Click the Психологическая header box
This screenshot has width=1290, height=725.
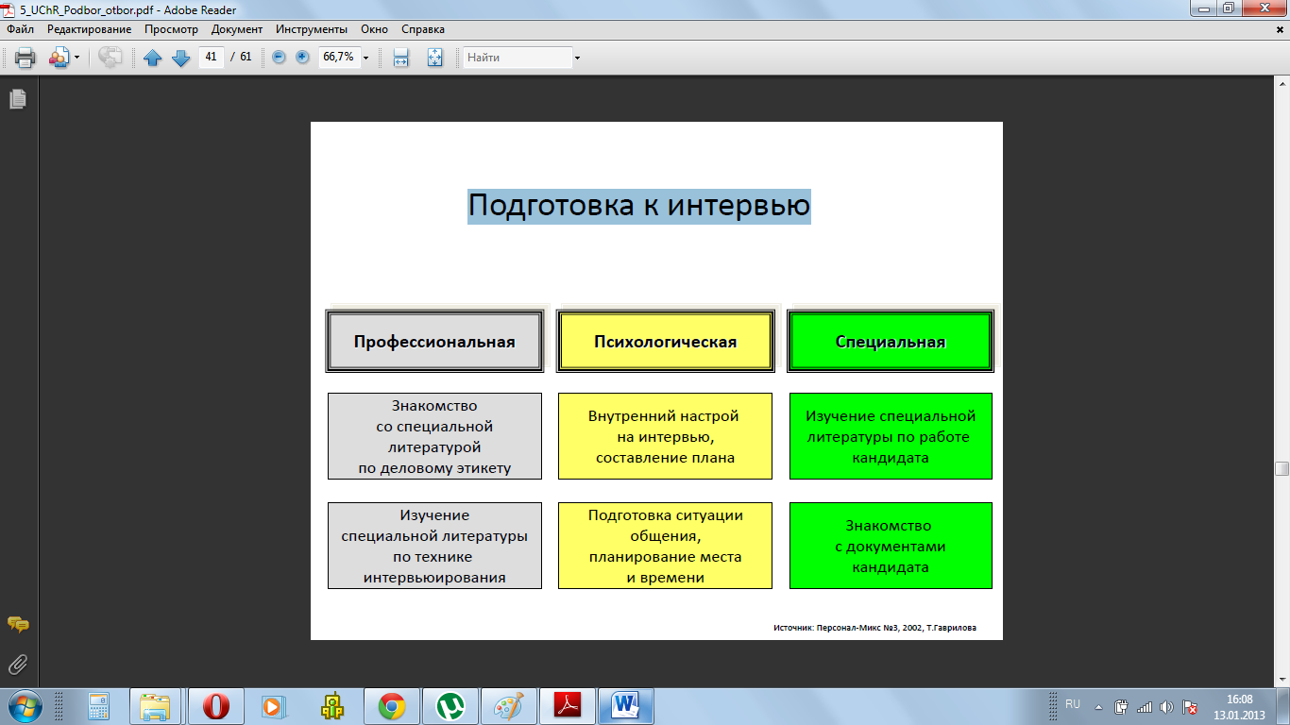tap(665, 341)
